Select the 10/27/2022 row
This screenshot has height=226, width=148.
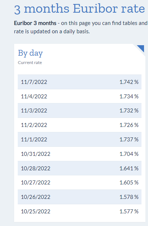[80, 183]
